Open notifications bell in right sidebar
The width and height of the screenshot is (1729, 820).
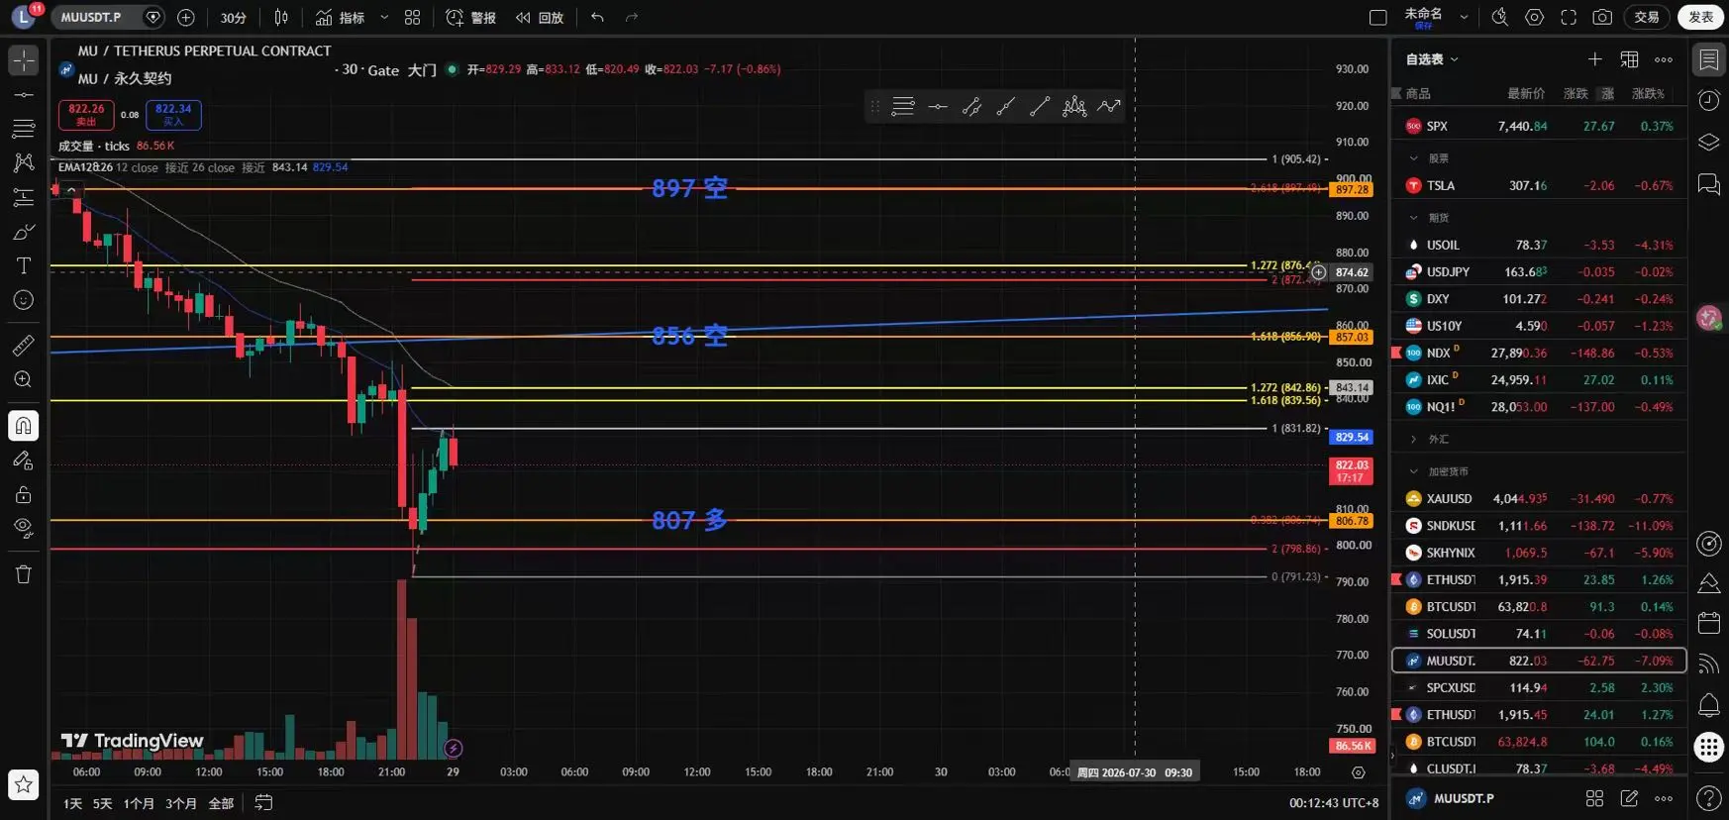click(x=1709, y=705)
